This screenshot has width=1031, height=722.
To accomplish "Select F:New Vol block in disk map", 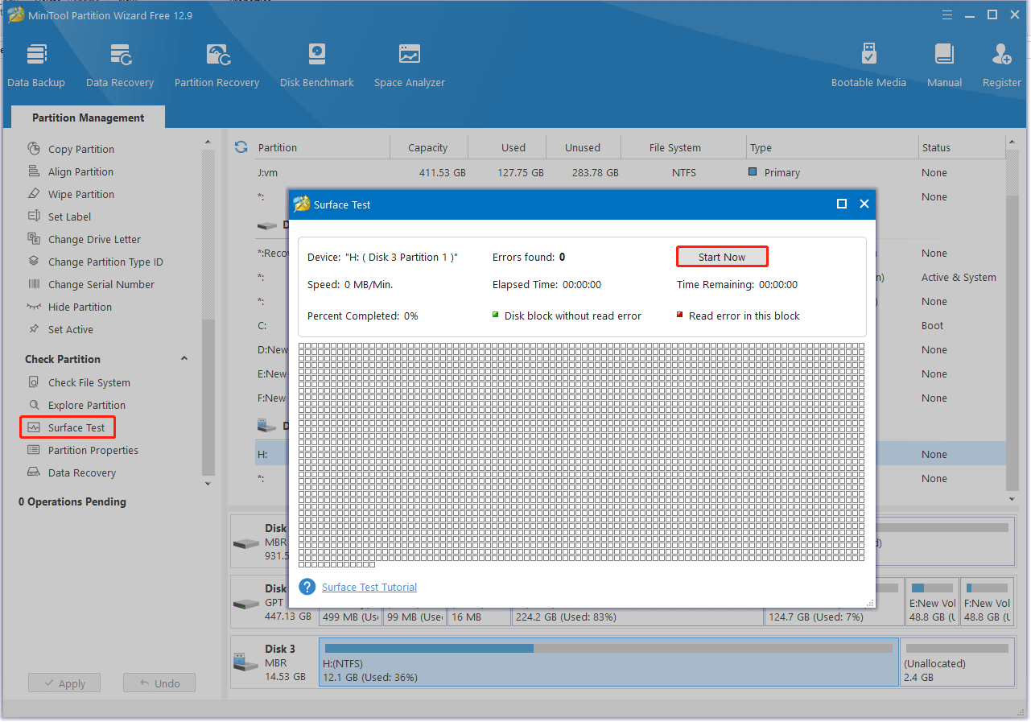I will 986,602.
